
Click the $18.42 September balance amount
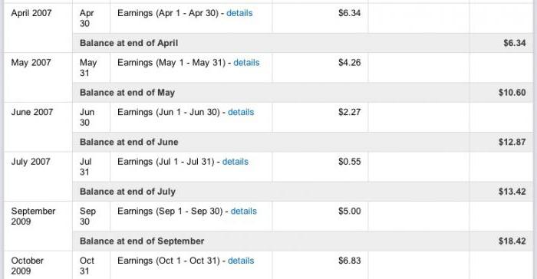tap(512, 241)
